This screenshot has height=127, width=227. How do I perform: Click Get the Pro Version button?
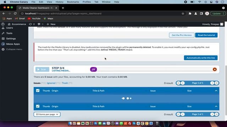point(182,35)
